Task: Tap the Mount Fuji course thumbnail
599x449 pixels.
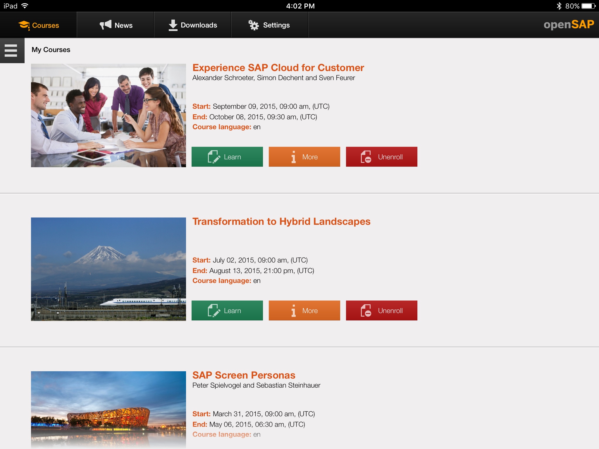Action: pos(108,269)
